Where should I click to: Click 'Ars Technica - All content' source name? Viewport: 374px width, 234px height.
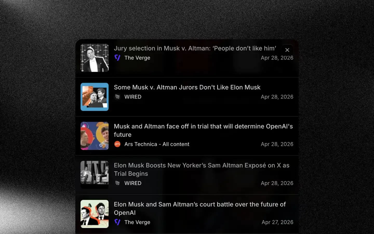click(x=157, y=144)
